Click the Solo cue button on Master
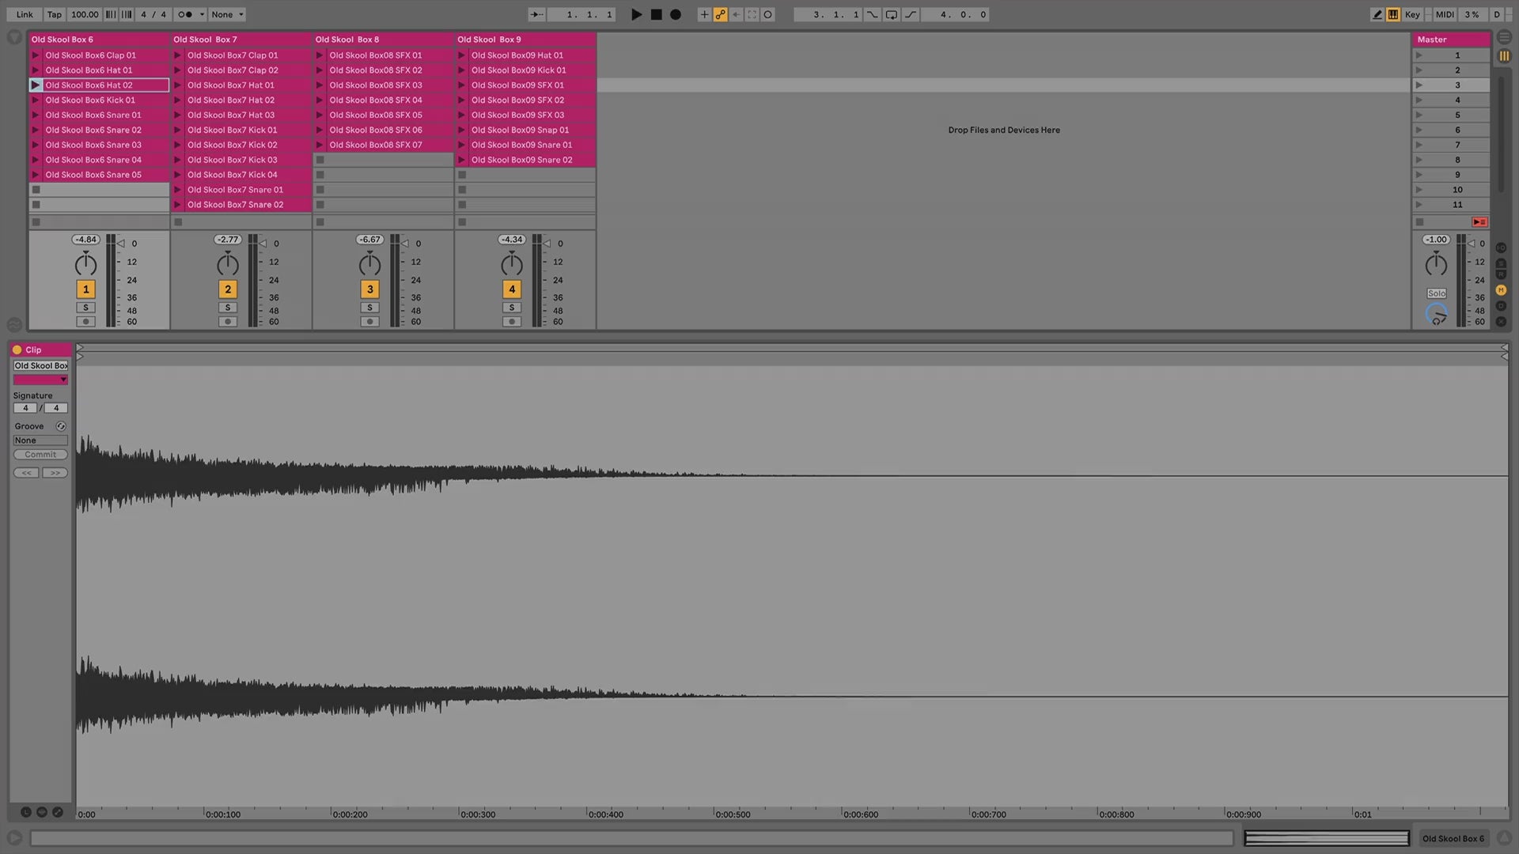 (x=1437, y=293)
